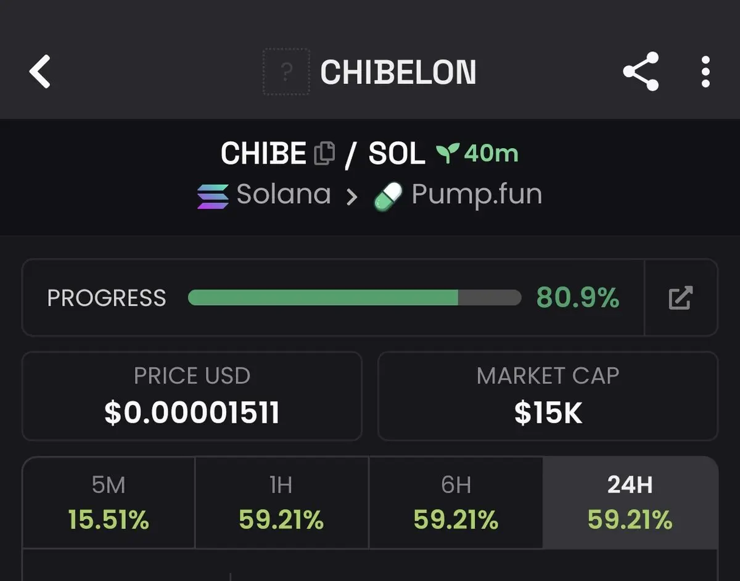The height and width of the screenshot is (581, 740).
Task: Open progress external link icon
Action: 681,298
